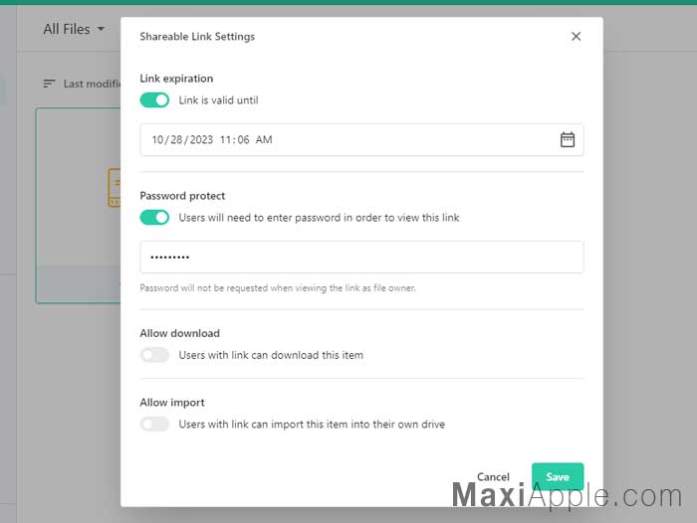The height and width of the screenshot is (523, 697).
Task: Save the shareable link settings
Action: click(558, 476)
